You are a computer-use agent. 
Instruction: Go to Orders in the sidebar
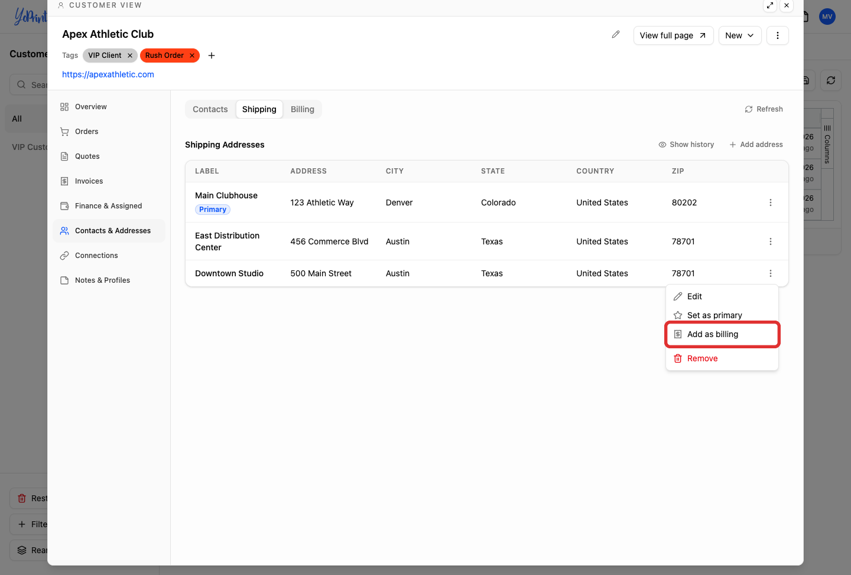pyautogui.click(x=109, y=132)
